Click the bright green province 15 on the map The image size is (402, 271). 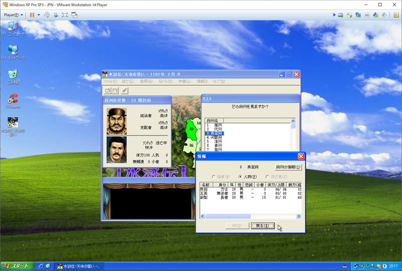pyautogui.click(x=192, y=129)
